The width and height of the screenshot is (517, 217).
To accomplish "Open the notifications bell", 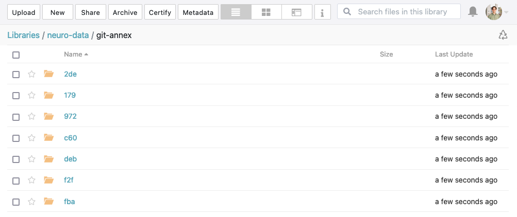I will [x=473, y=12].
